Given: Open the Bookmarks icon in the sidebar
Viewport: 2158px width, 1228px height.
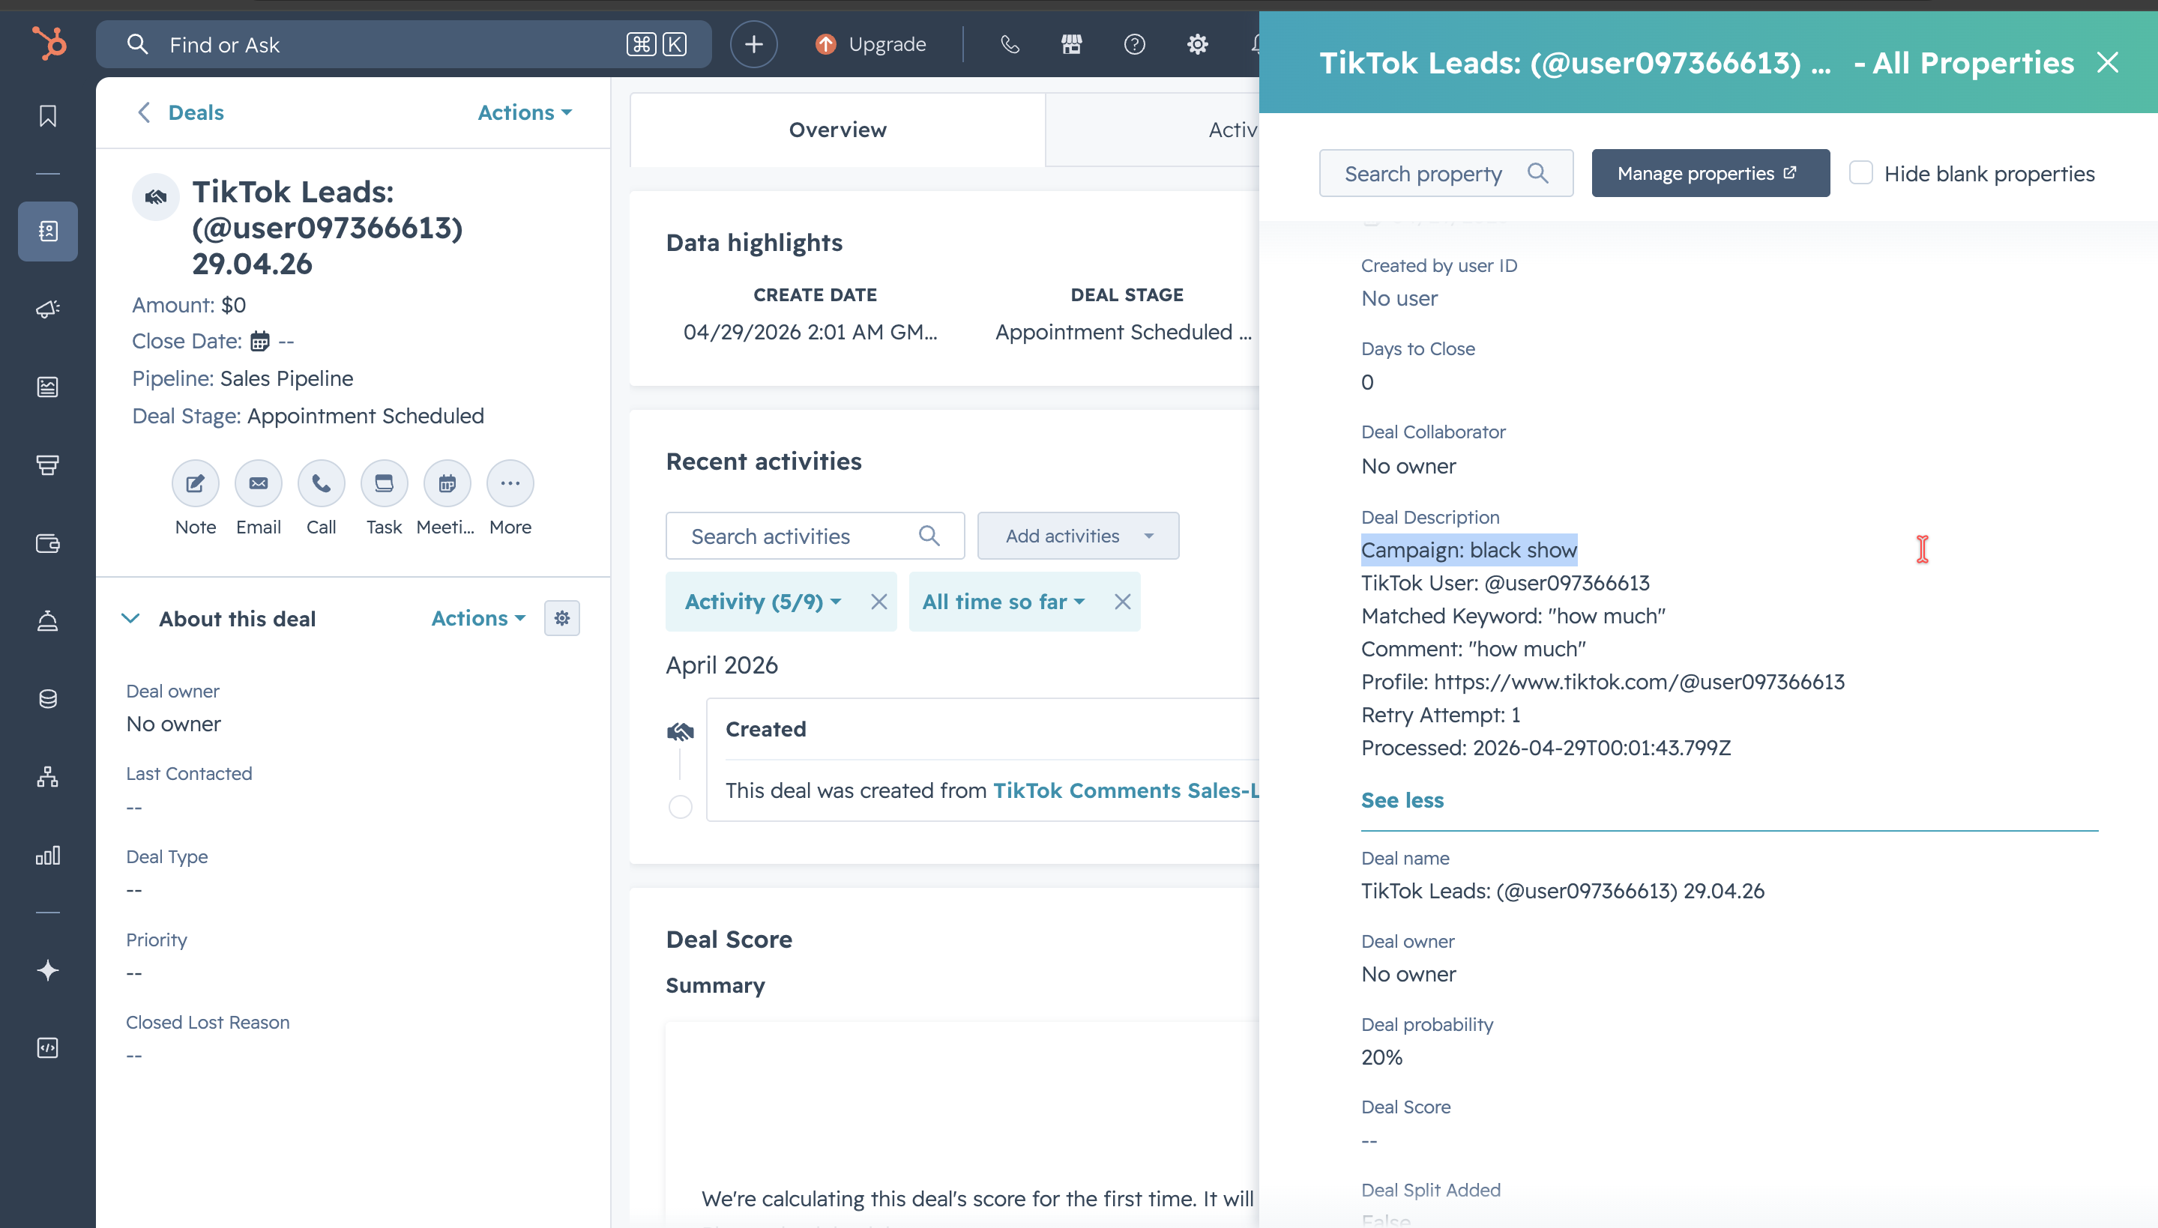Looking at the screenshot, I should point(48,115).
